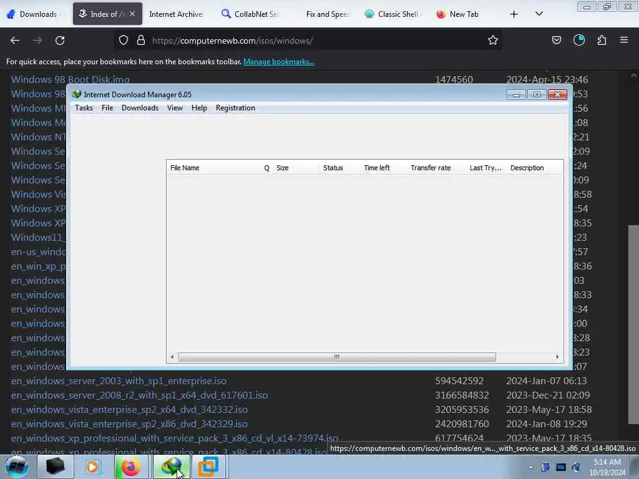Sort downloads by Size column

pos(296,168)
